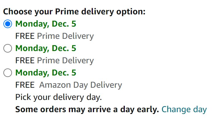Click the word Prime in the heading
Image resolution: width=214 pixels, height=121 pixels.
[67, 12]
